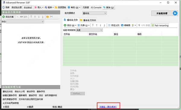Move file down arrow in the file list toolbar
Image resolution: width=181 pixels, height=110 pixels.
(100, 25)
